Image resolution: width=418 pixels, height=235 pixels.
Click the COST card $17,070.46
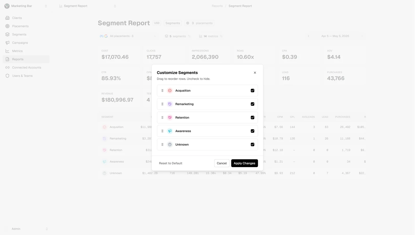coord(119,55)
